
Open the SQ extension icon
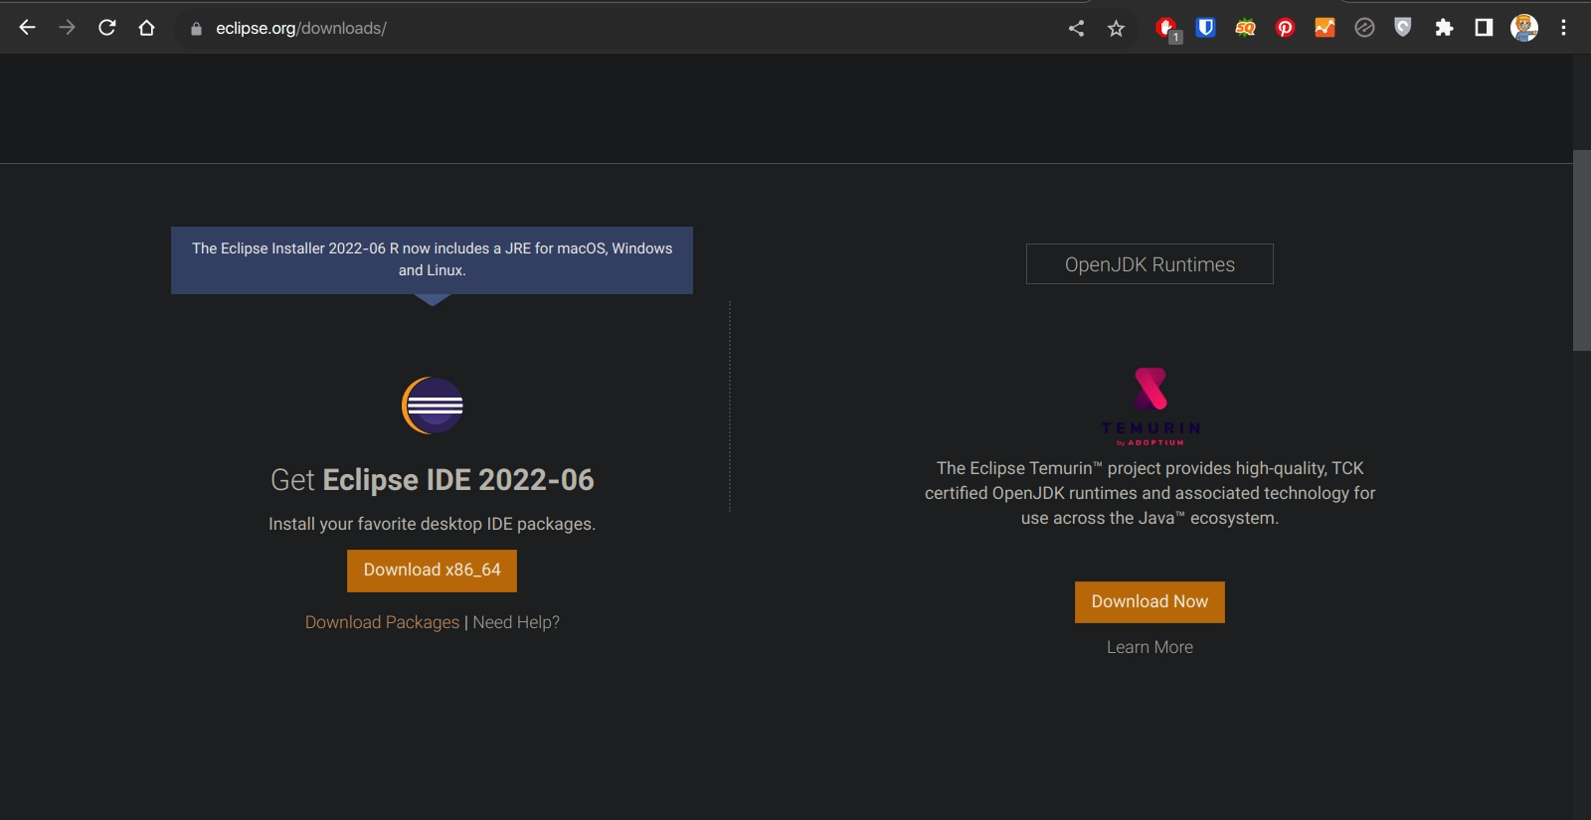(1245, 28)
